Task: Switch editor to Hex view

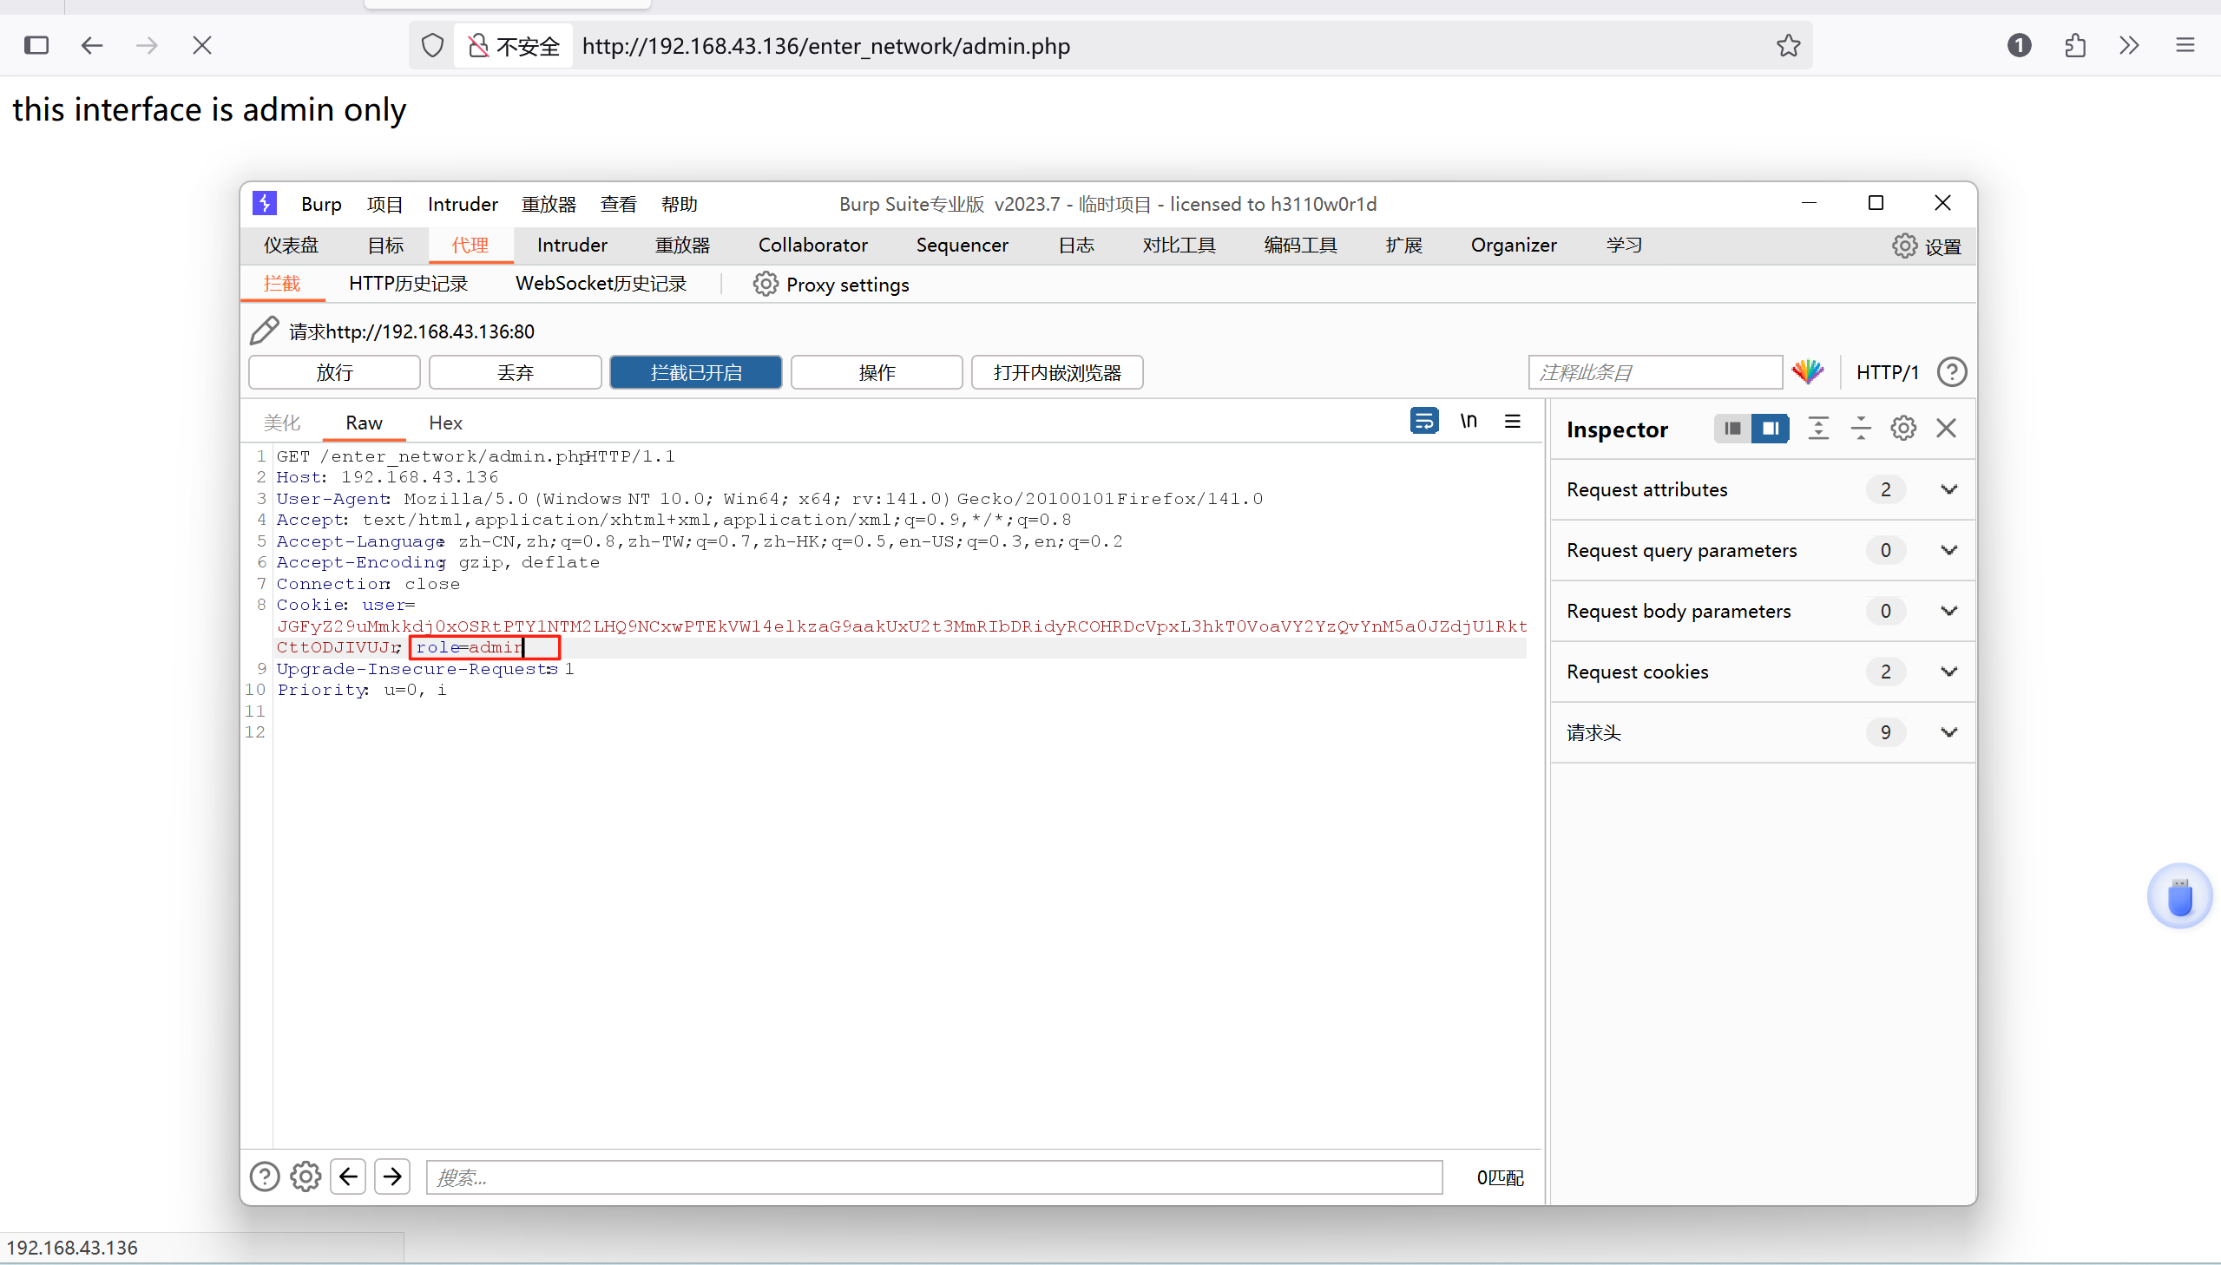Action: [445, 423]
